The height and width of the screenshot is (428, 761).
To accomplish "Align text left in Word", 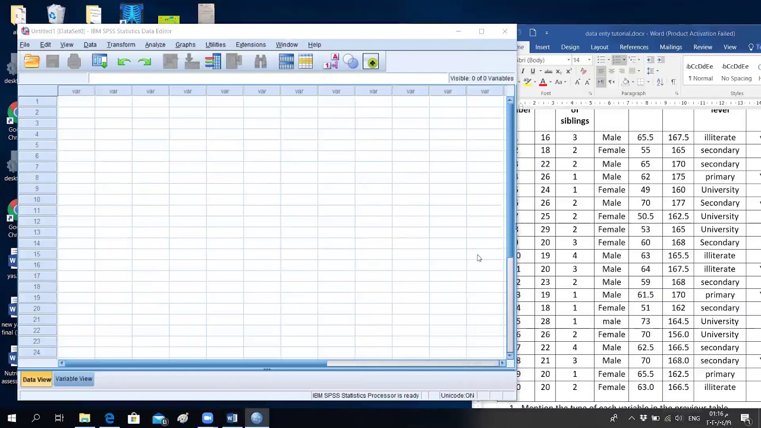I will (x=601, y=71).
